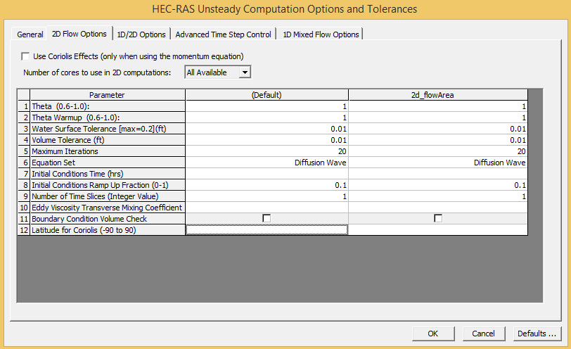571x349 pixels.
Task: Click the Default Theta value cell
Action: [x=267, y=106]
